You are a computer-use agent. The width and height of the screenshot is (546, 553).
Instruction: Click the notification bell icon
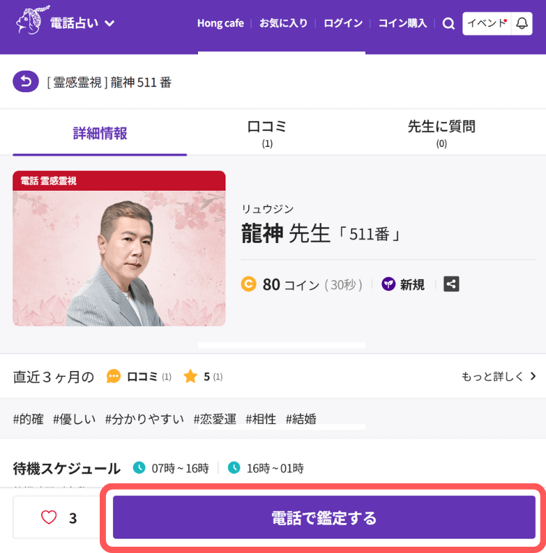coord(522,24)
